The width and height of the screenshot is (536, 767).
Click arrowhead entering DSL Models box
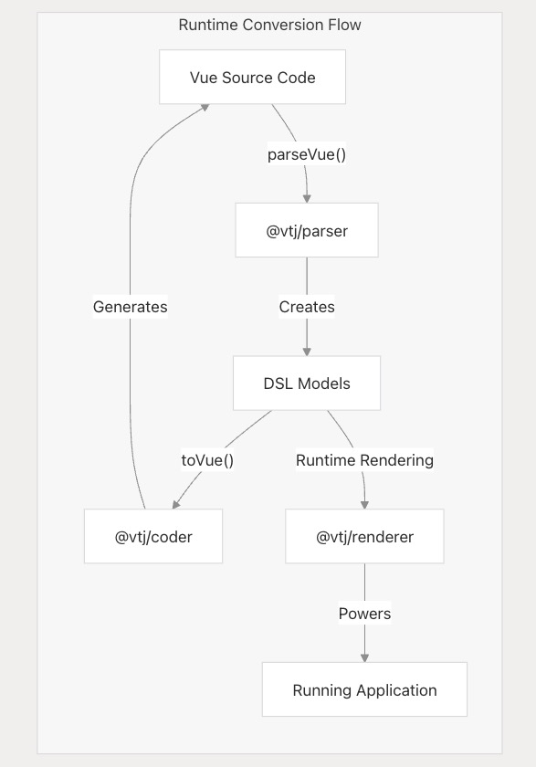(x=307, y=352)
